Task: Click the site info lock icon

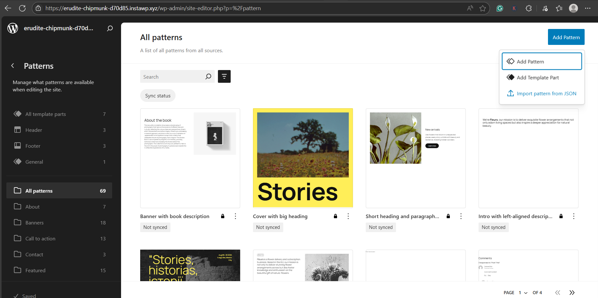Action: click(38, 8)
